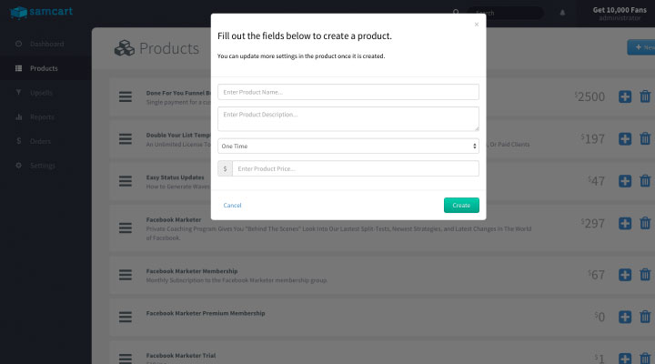Screen dimensions: 655x364
Task: Delete the $197 Double Your List product
Action: click(x=645, y=138)
